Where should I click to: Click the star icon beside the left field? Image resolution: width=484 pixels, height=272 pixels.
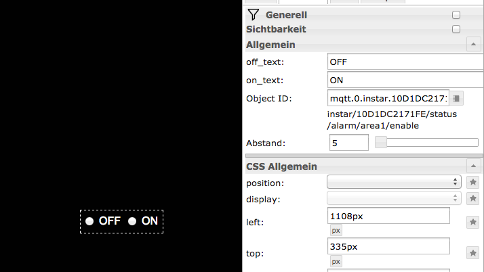[x=473, y=222]
